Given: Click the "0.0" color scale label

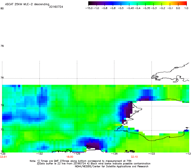Looking at the screenshot, I should click(178, 8).
